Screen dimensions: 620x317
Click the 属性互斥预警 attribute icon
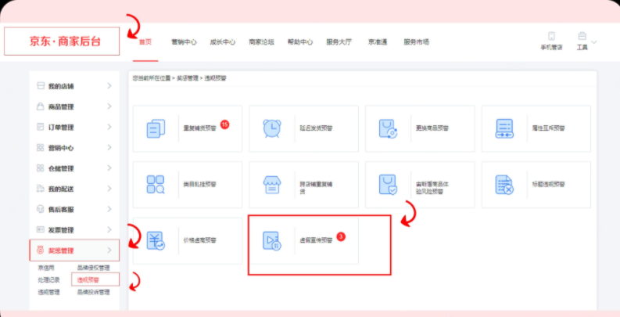[504, 128]
